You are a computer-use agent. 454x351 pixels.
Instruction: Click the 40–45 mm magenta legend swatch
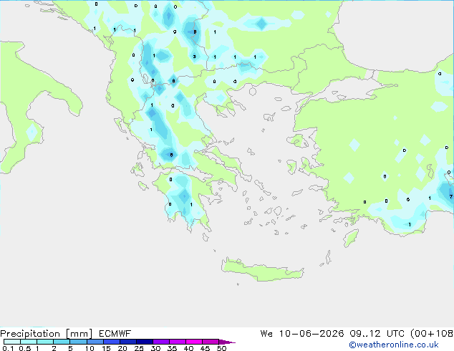[194, 342]
